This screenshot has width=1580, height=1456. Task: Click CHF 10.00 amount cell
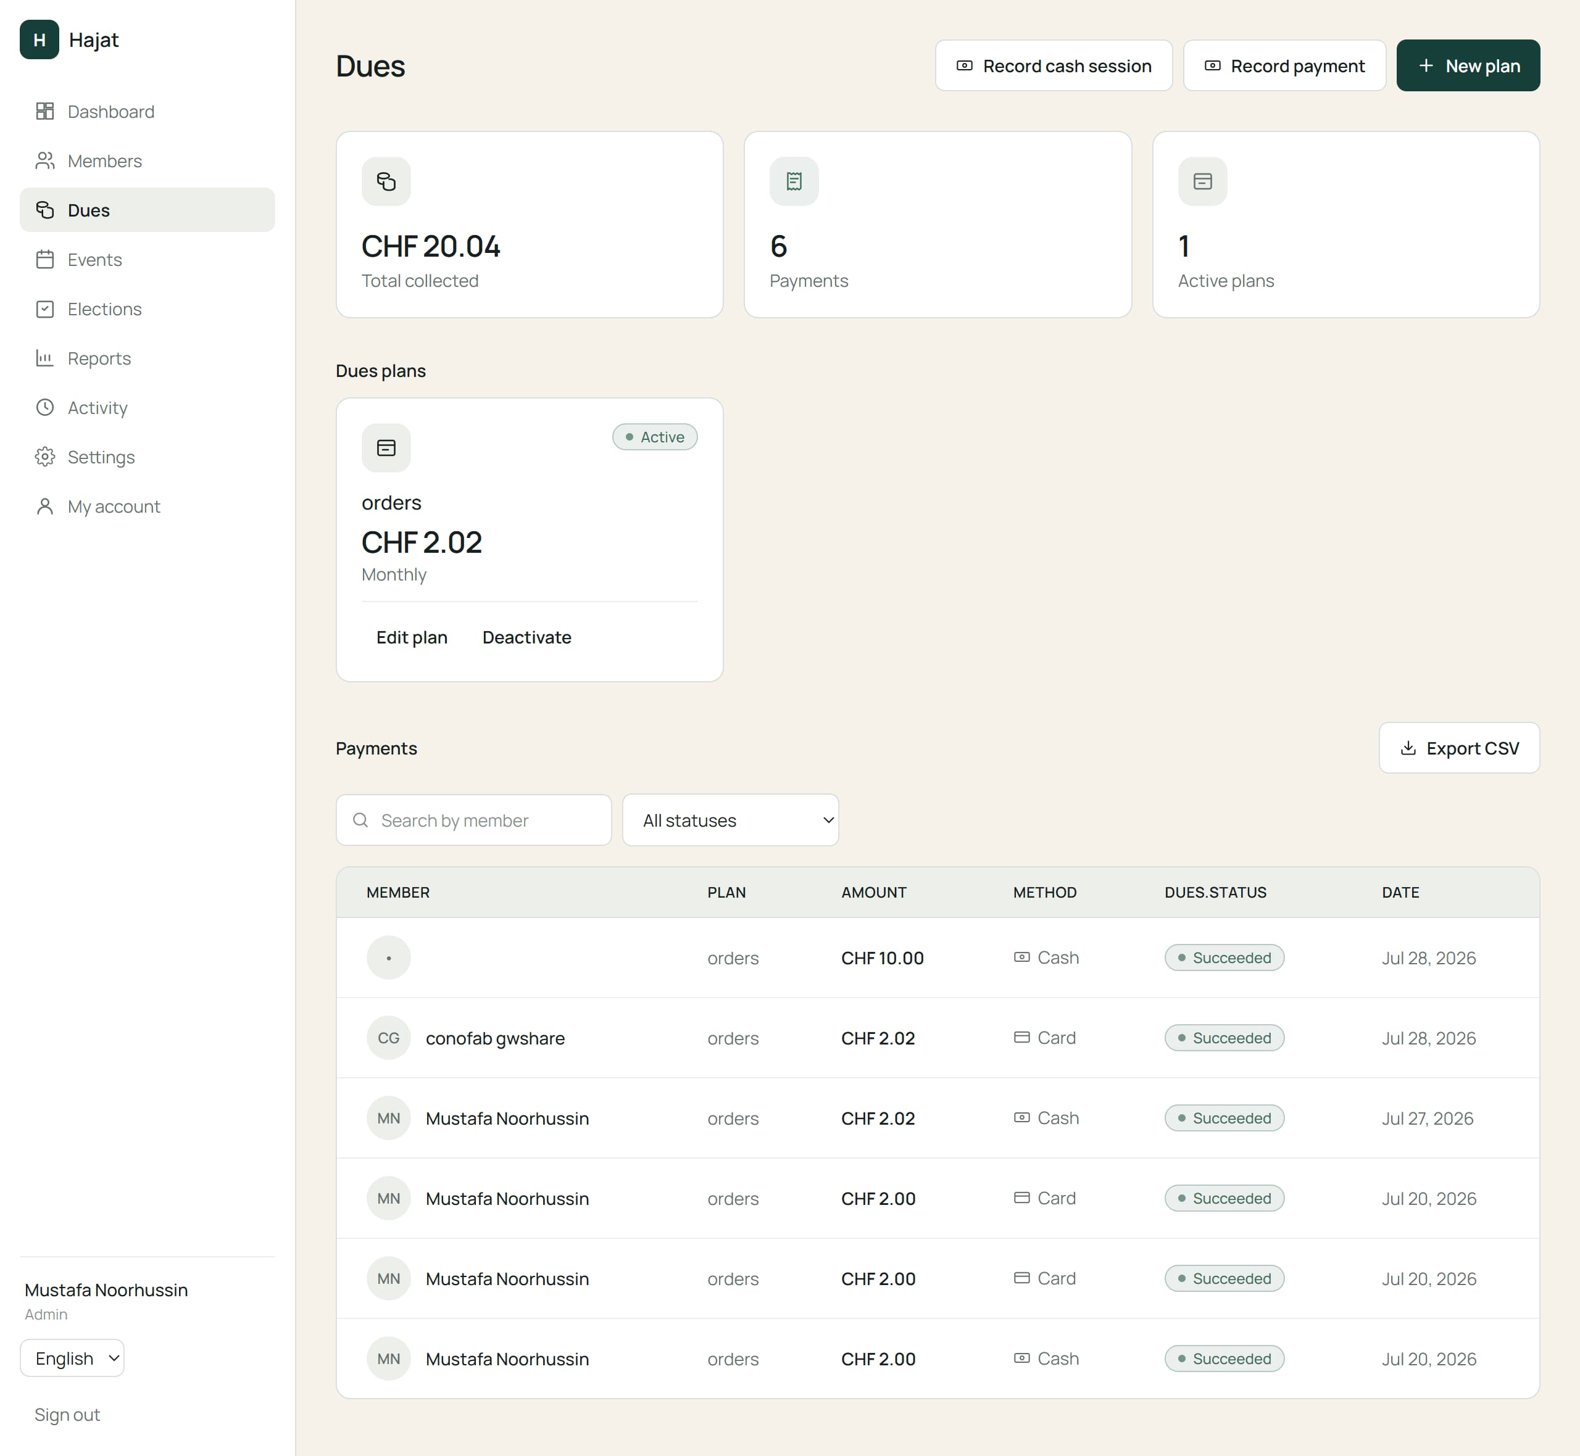883,958
